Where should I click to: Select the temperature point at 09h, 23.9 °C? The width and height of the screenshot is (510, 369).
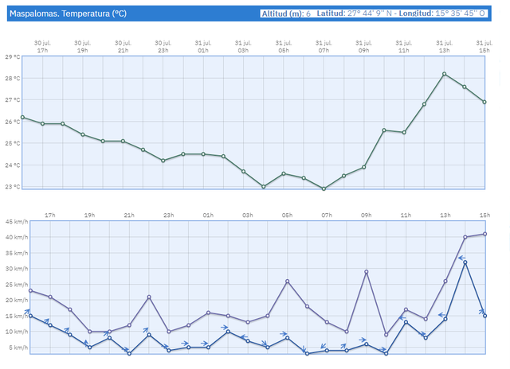[x=364, y=167]
